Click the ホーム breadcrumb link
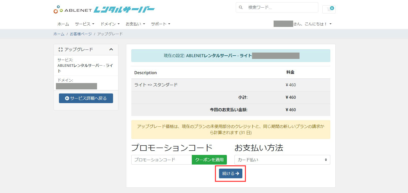 click(x=59, y=34)
